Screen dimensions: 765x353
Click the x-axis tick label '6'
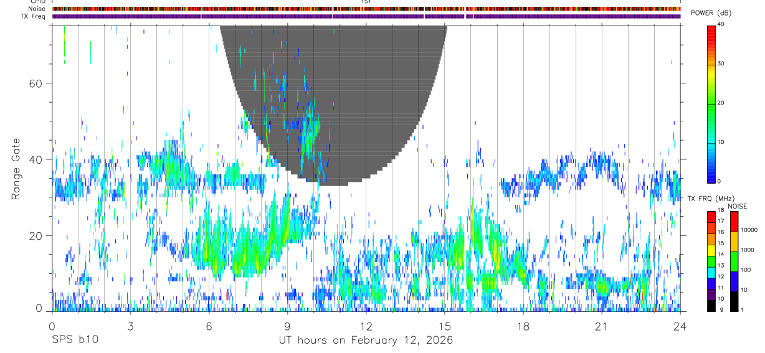(x=209, y=326)
